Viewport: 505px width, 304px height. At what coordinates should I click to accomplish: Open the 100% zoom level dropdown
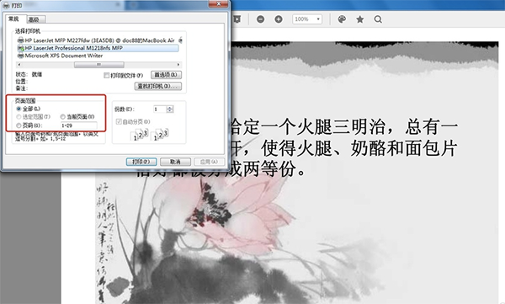[307, 19]
